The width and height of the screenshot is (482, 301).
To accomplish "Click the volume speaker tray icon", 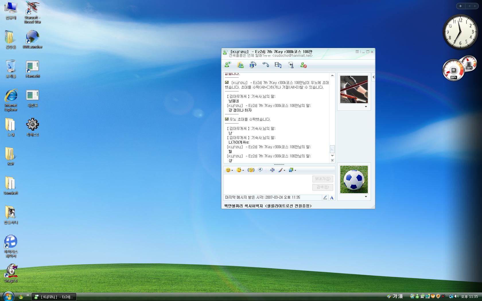I will click(456, 296).
